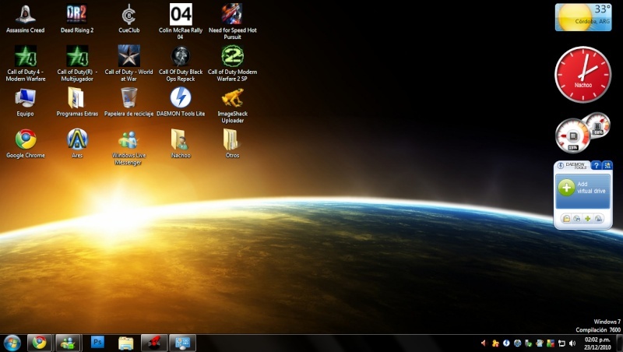The height and width of the screenshot is (352, 623).
Task: Open the Windows Start menu orb
Action: [x=12, y=343]
